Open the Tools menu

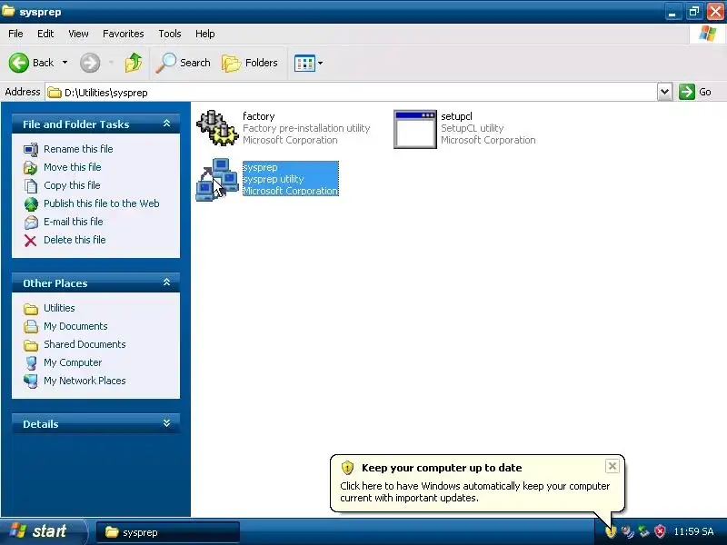[170, 34]
